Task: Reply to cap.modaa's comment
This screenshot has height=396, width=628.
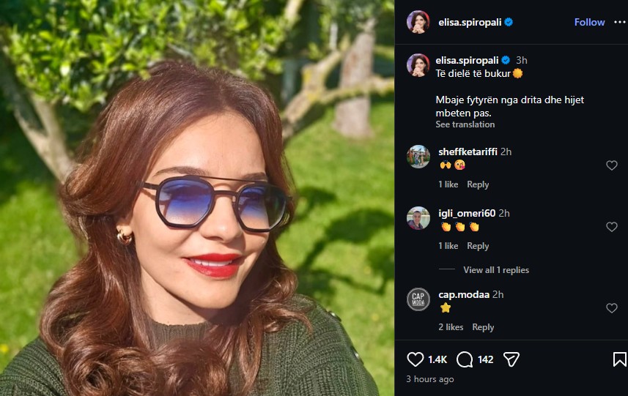Action: 483,327
